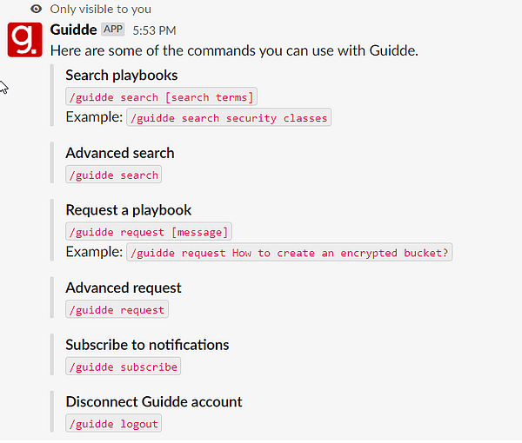Click the "/guidde request" code under Advanced request

[x=117, y=309]
